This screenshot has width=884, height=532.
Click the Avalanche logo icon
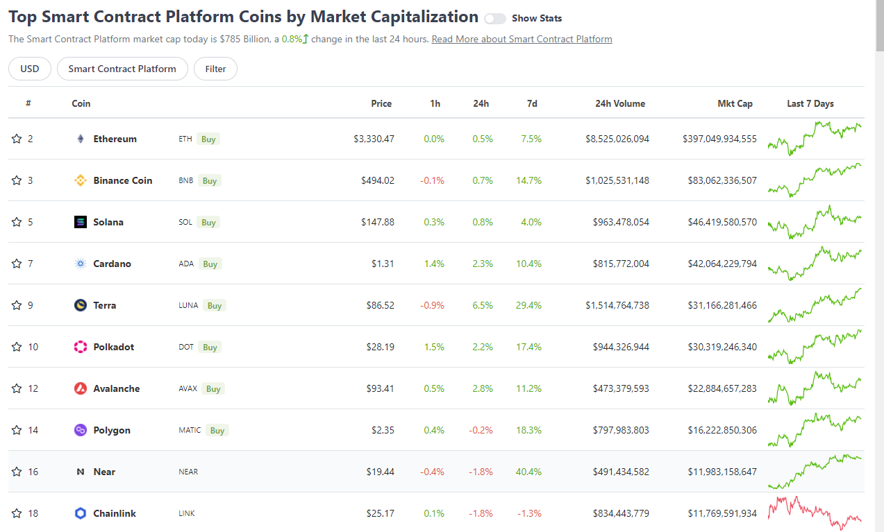click(81, 388)
